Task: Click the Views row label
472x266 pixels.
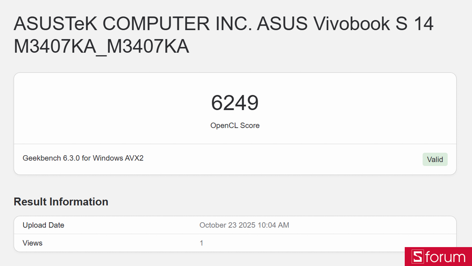Action: coord(32,243)
